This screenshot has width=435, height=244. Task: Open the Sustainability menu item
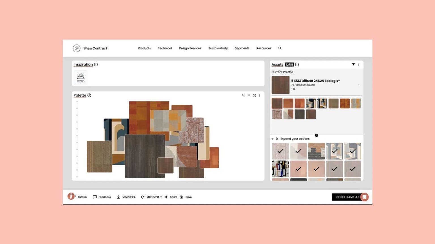(218, 48)
